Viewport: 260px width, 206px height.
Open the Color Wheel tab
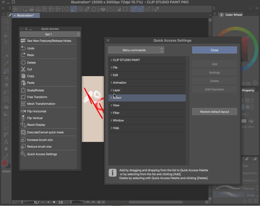[231, 15]
